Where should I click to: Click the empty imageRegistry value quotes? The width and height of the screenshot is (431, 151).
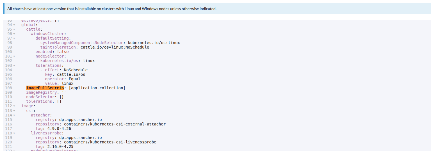64,92
